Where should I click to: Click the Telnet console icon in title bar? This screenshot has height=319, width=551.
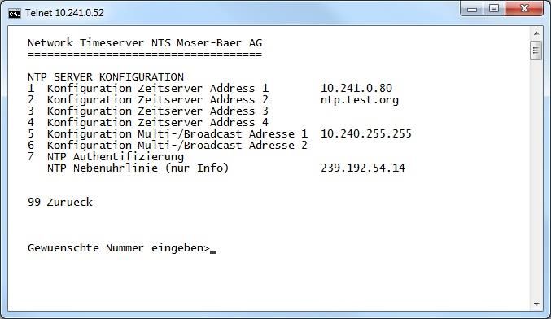pyautogui.click(x=15, y=14)
